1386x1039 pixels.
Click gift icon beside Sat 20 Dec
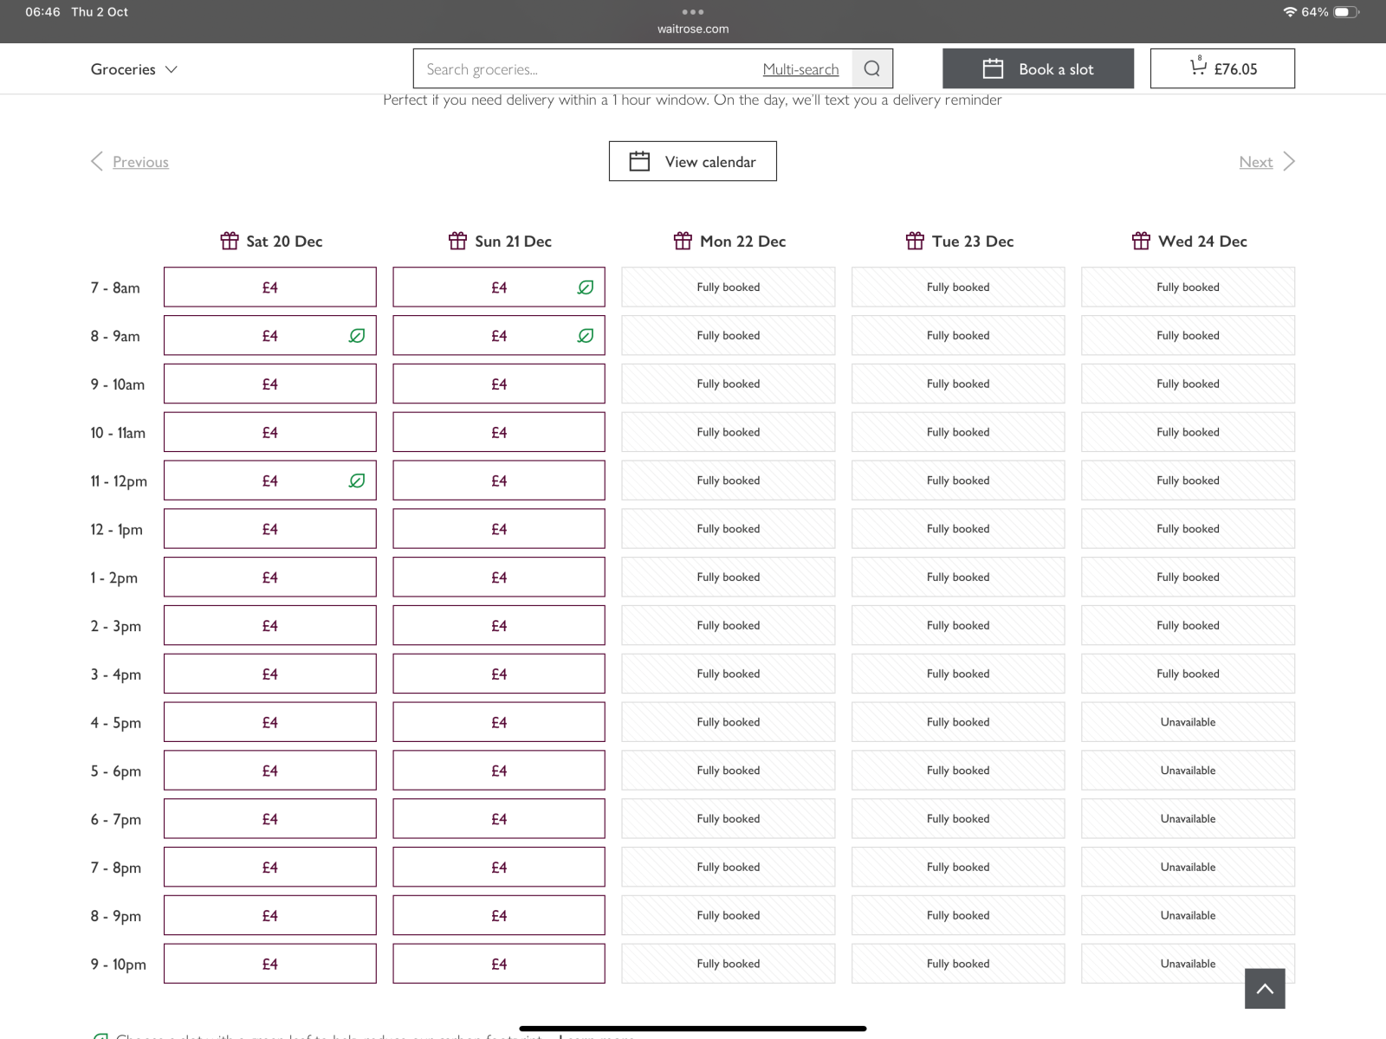pos(230,241)
